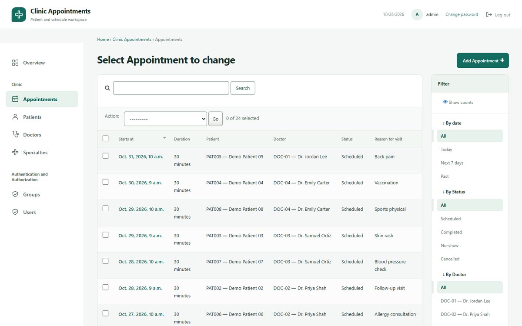
Task: Check the Oct. 30, 2026, 9 a.m. row
Action: 105,182
